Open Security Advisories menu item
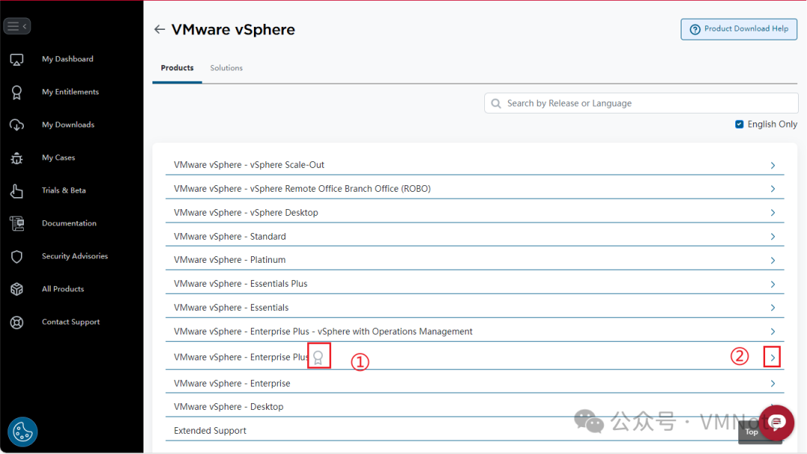The height and width of the screenshot is (454, 807). click(x=75, y=256)
